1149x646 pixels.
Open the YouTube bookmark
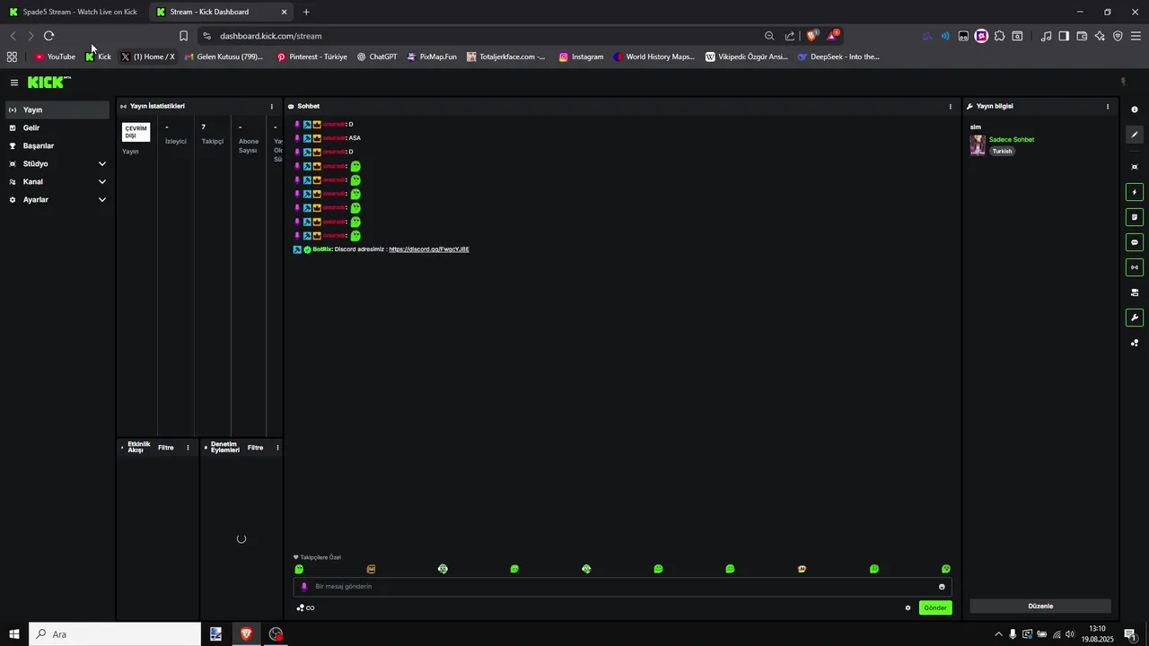(x=55, y=57)
